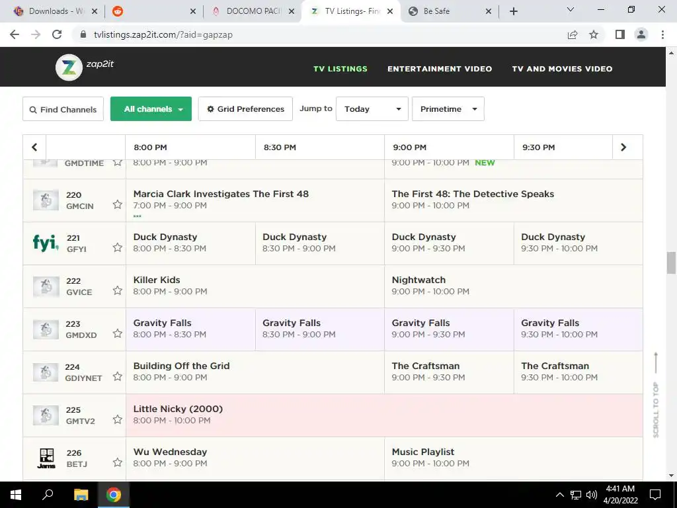Open the notification center
The height and width of the screenshot is (508, 677).
point(655,495)
